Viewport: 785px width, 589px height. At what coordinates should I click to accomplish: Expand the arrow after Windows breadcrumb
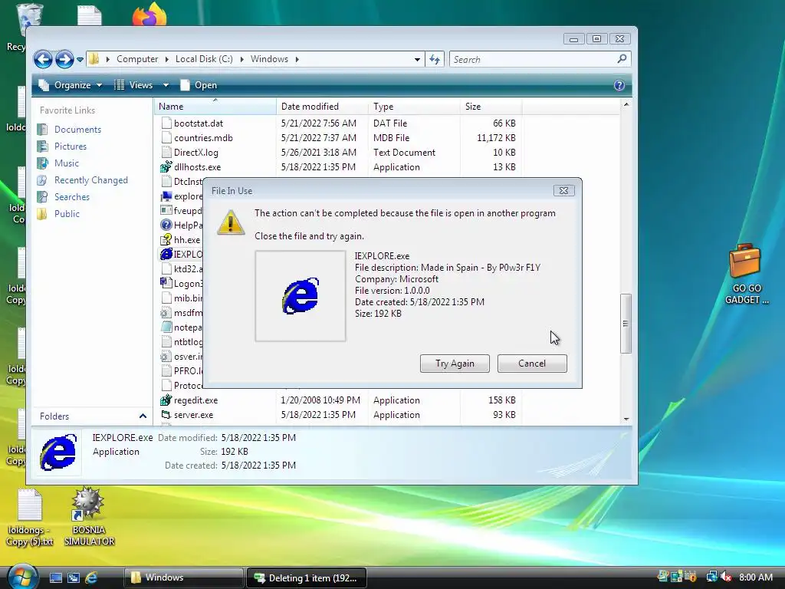297,59
